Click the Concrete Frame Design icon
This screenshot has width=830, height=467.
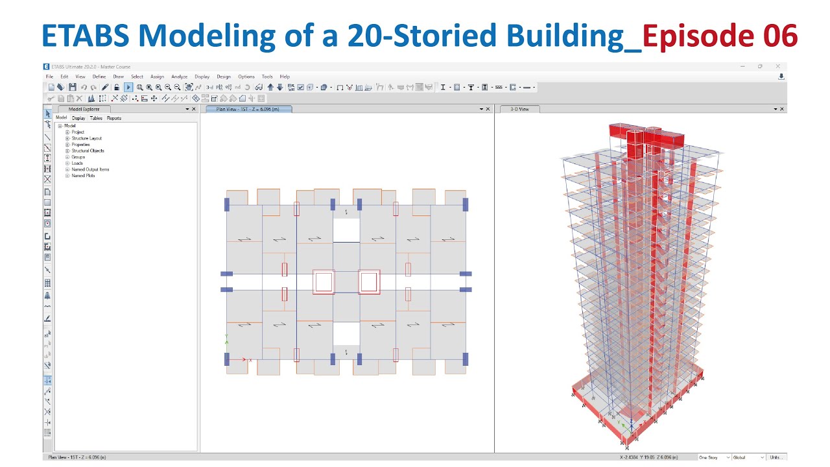coord(456,87)
